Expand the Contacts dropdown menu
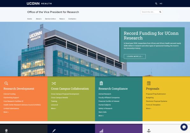The width and height of the screenshot is (190, 133). click(x=72, y=19)
